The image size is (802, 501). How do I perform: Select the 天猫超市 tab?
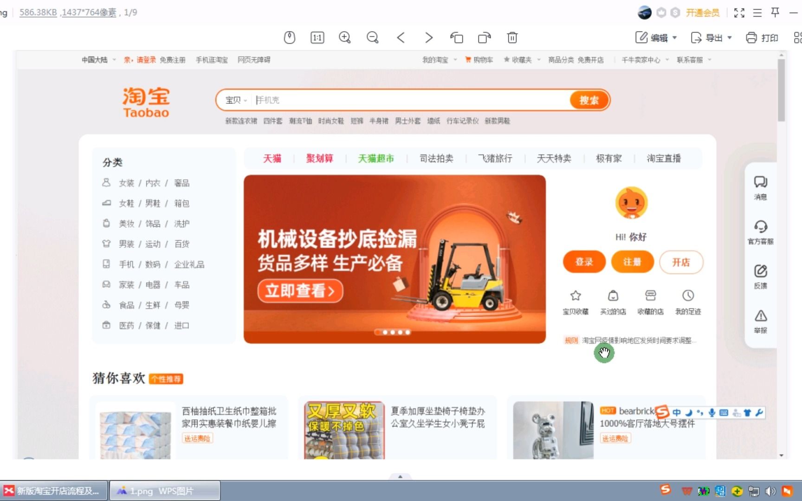pyautogui.click(x=376, y=159)
